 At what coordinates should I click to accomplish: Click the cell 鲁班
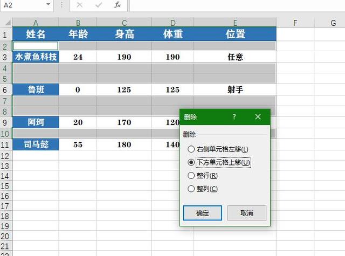click(36, 89)
